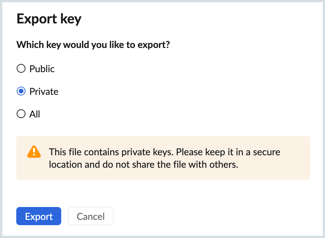Click the filled blue radio indicator
Viewport: 325px width, 238px height.
(21, 91)
